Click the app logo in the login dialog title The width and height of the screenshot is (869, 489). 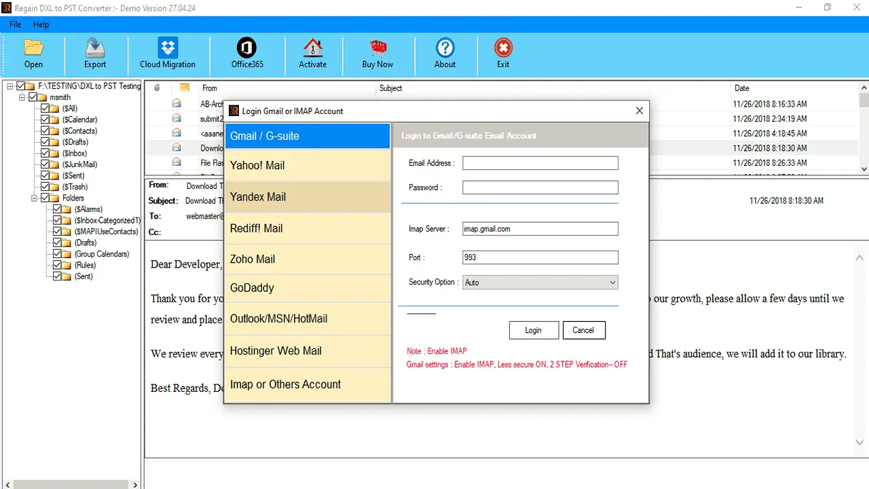234,111
